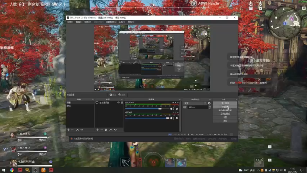The width and height of the screenshot is (307, 173).
Task: Add a new source with the Sources plus icon
Action: tap(97, 130)
